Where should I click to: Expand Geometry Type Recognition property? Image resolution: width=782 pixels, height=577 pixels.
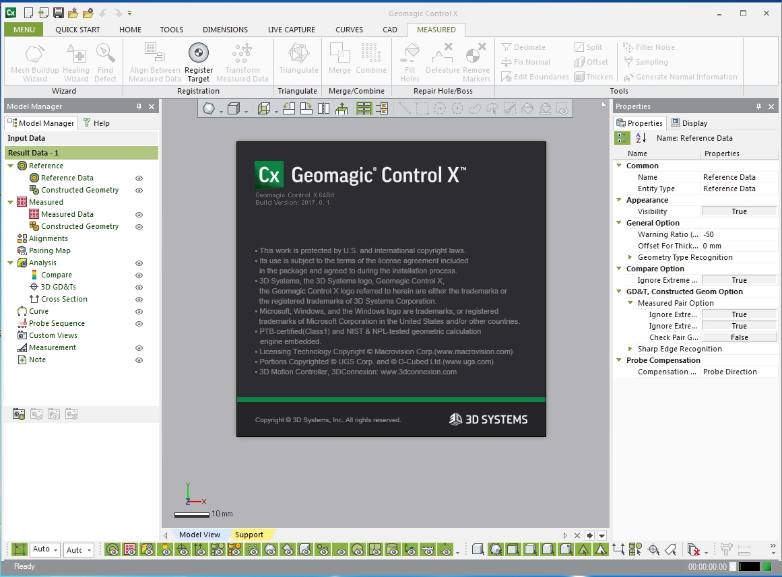pos(630,257)
